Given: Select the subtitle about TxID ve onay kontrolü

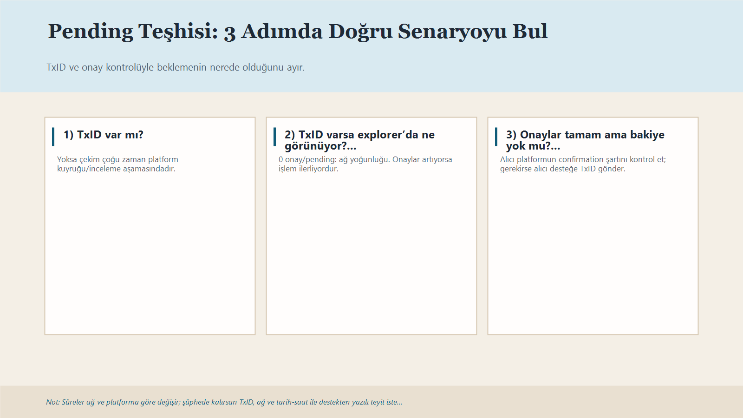Looking at the screenshot, I should point(175,67).
